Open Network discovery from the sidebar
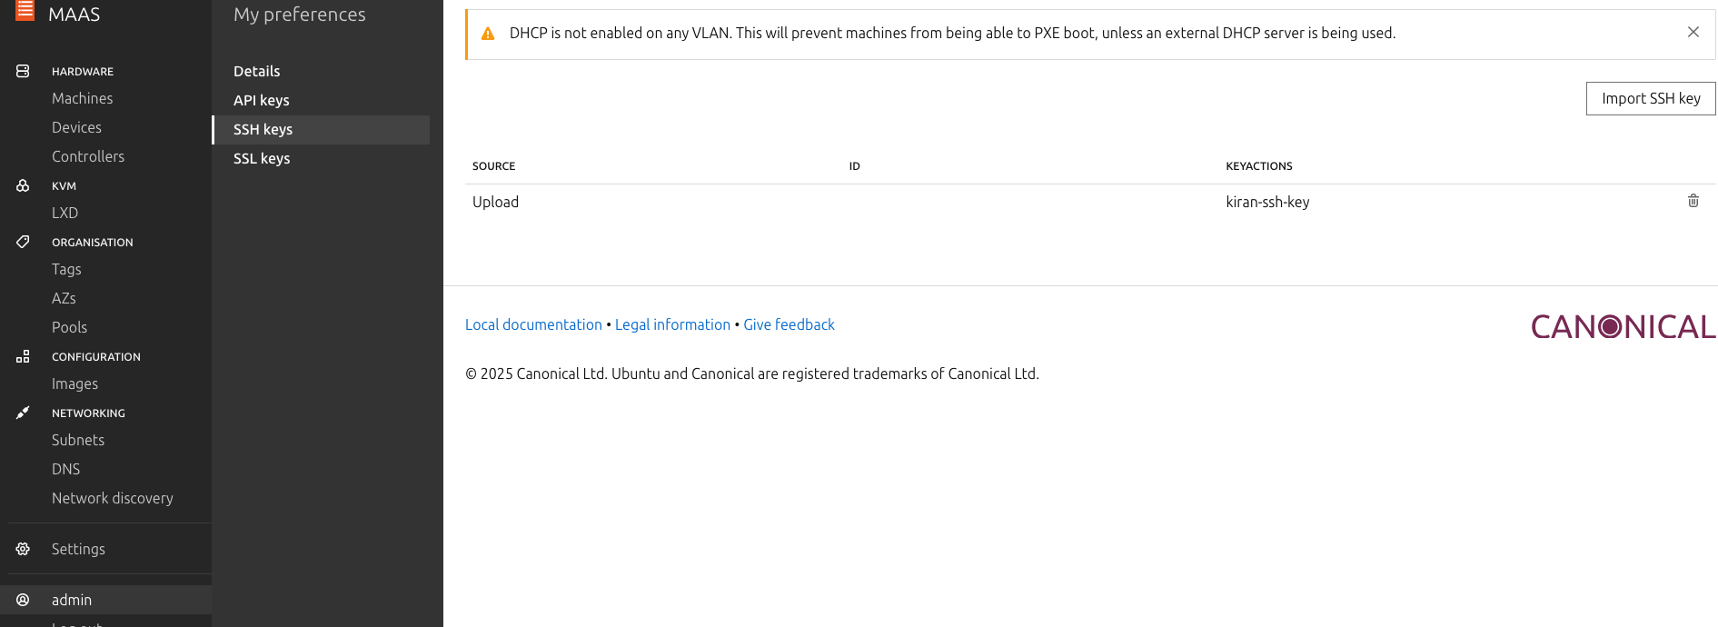 coord(113,498)
